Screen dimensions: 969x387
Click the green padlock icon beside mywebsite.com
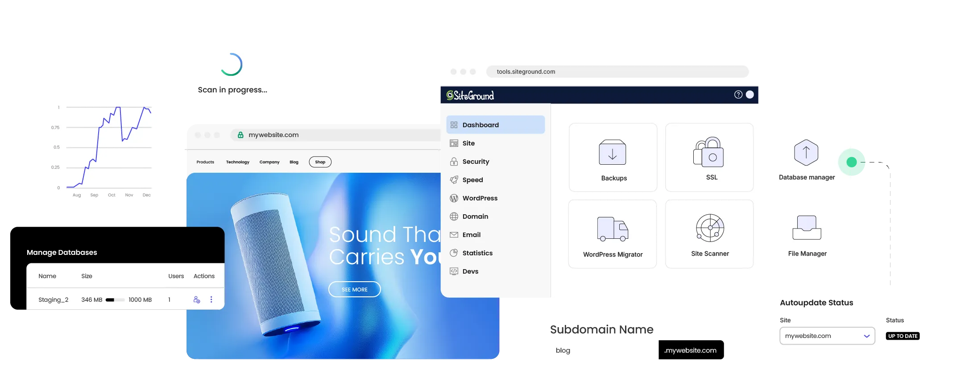coord(240,135)
